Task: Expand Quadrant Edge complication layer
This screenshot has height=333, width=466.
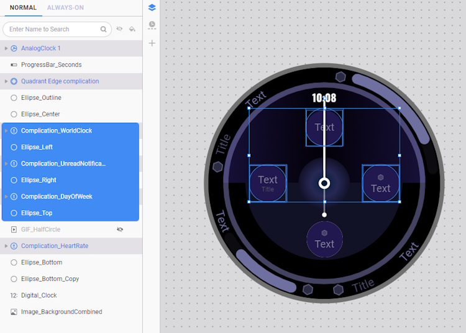Action: coord(6,81)
